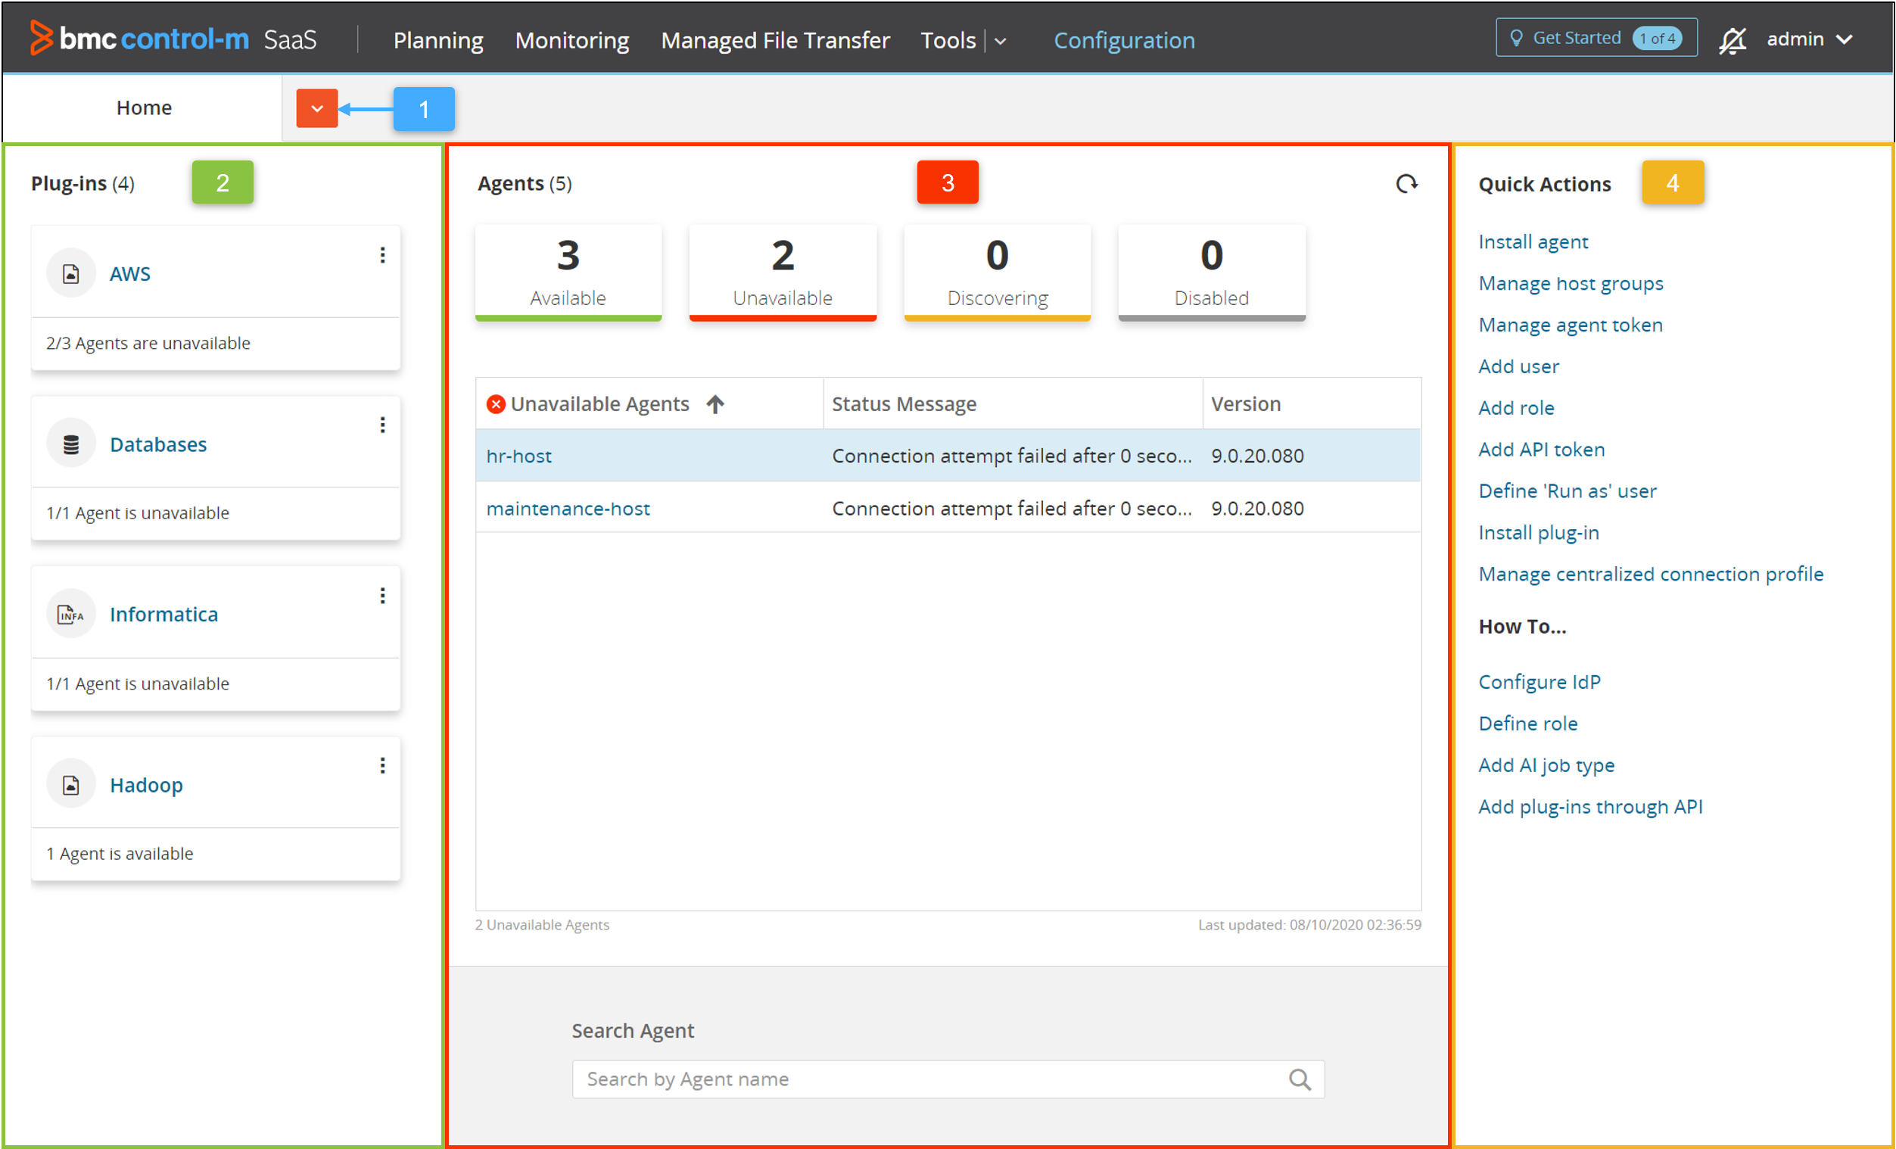Expand the orange domain dropdown arrow
Viewport: 1896px width, 1149px height.
[x=317, y=108]
